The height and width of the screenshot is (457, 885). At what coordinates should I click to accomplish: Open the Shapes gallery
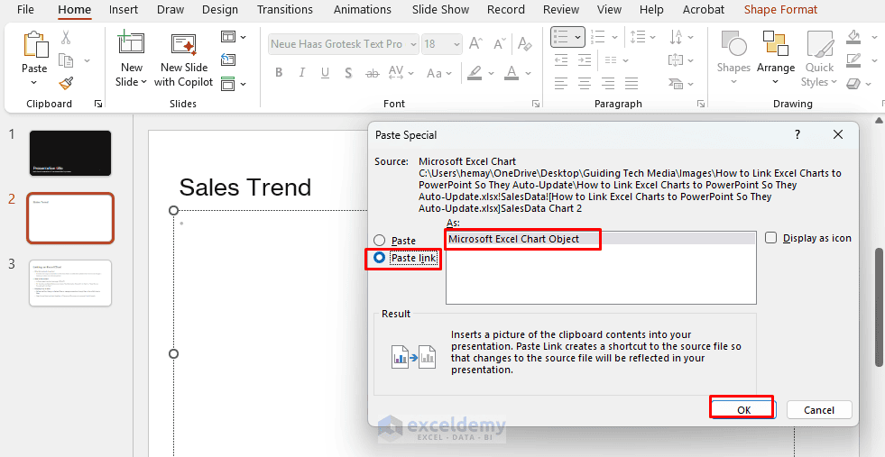(733, 59)
